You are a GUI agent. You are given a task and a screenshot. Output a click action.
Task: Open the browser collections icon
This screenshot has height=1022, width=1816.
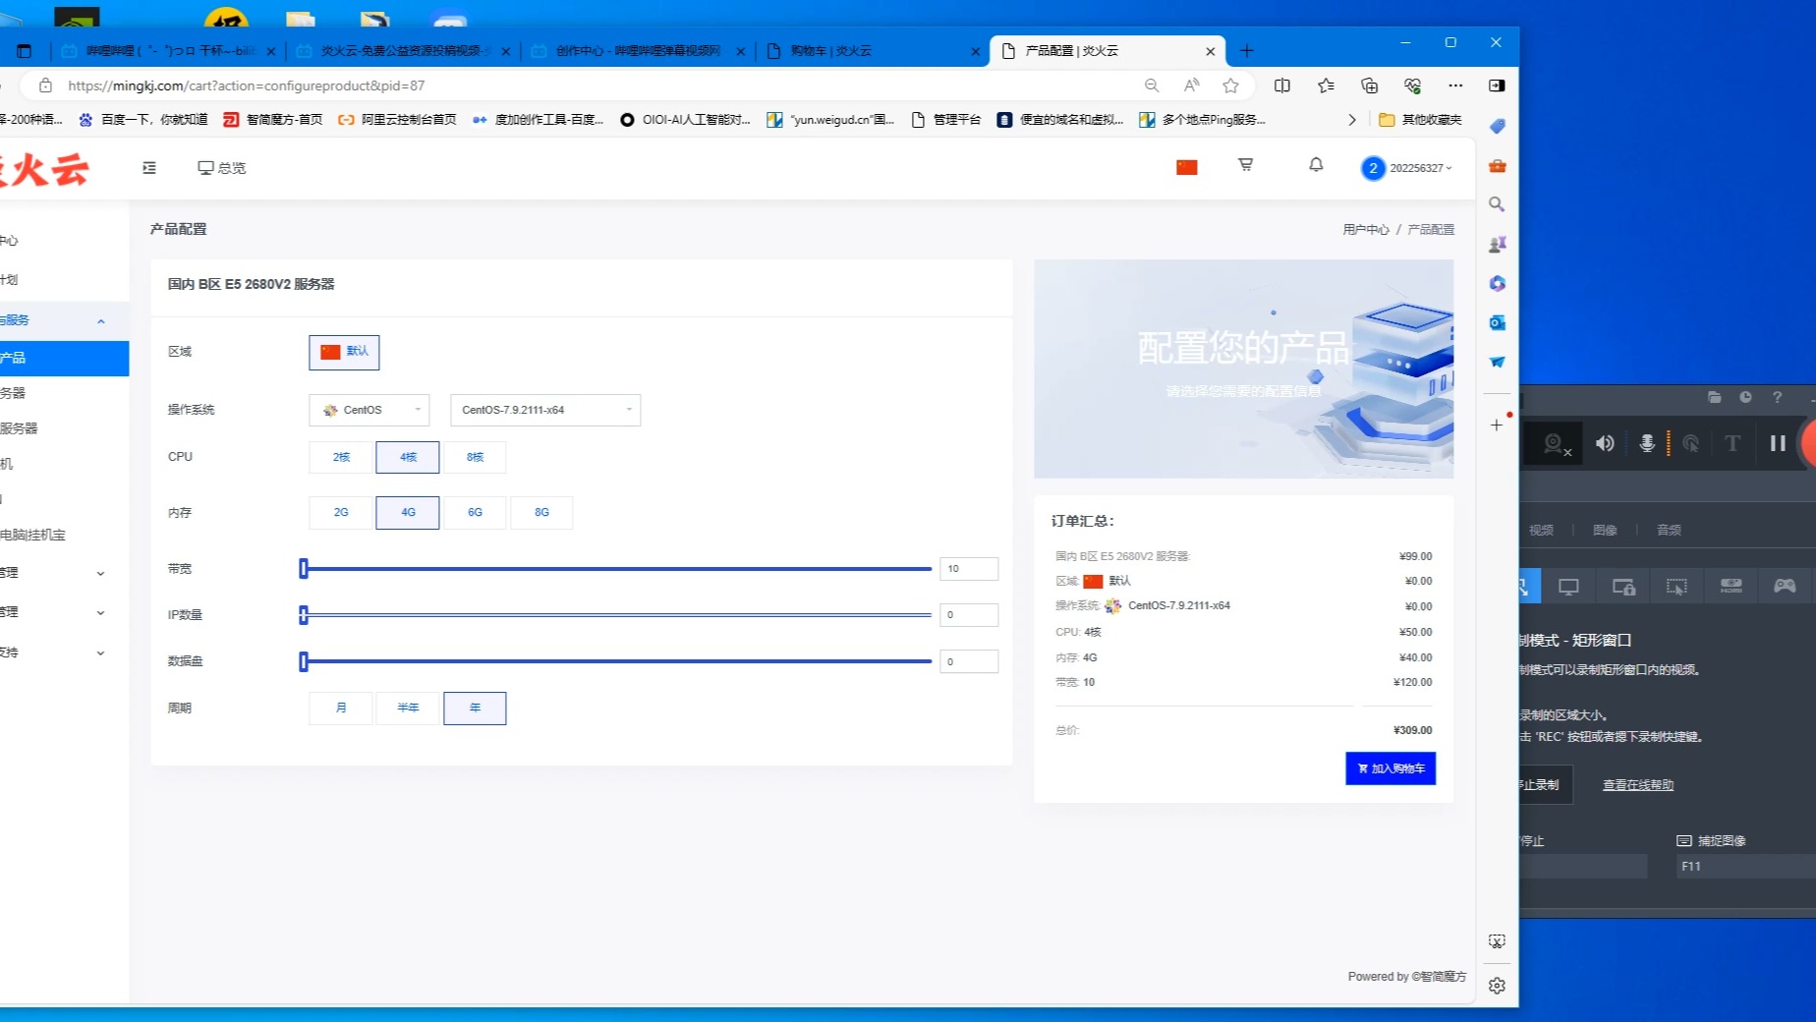tap(1369, 85)
